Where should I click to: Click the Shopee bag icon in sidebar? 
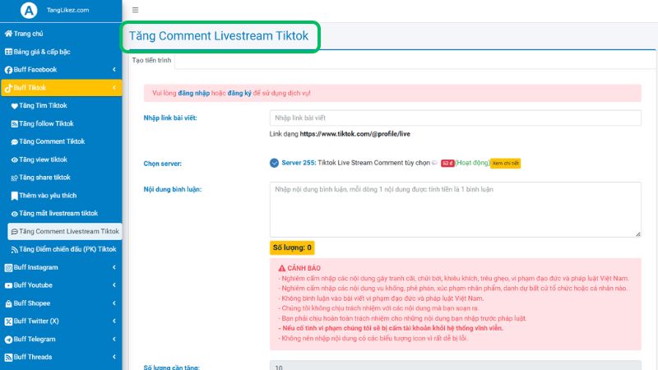pos(8,303)
